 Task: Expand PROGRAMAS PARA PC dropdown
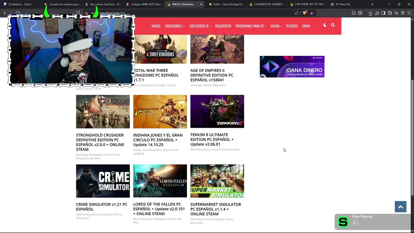tap(251, 26)
